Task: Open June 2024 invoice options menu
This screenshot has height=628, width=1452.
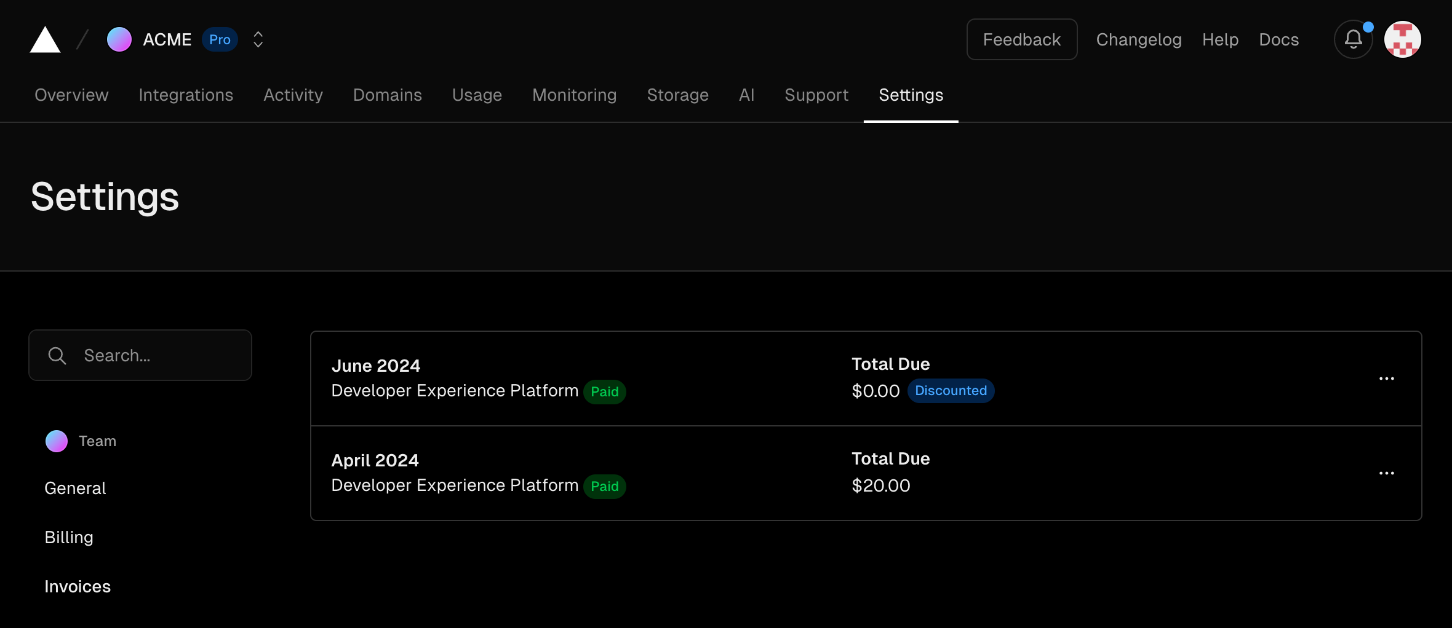Action: [x=1386, y=379]
